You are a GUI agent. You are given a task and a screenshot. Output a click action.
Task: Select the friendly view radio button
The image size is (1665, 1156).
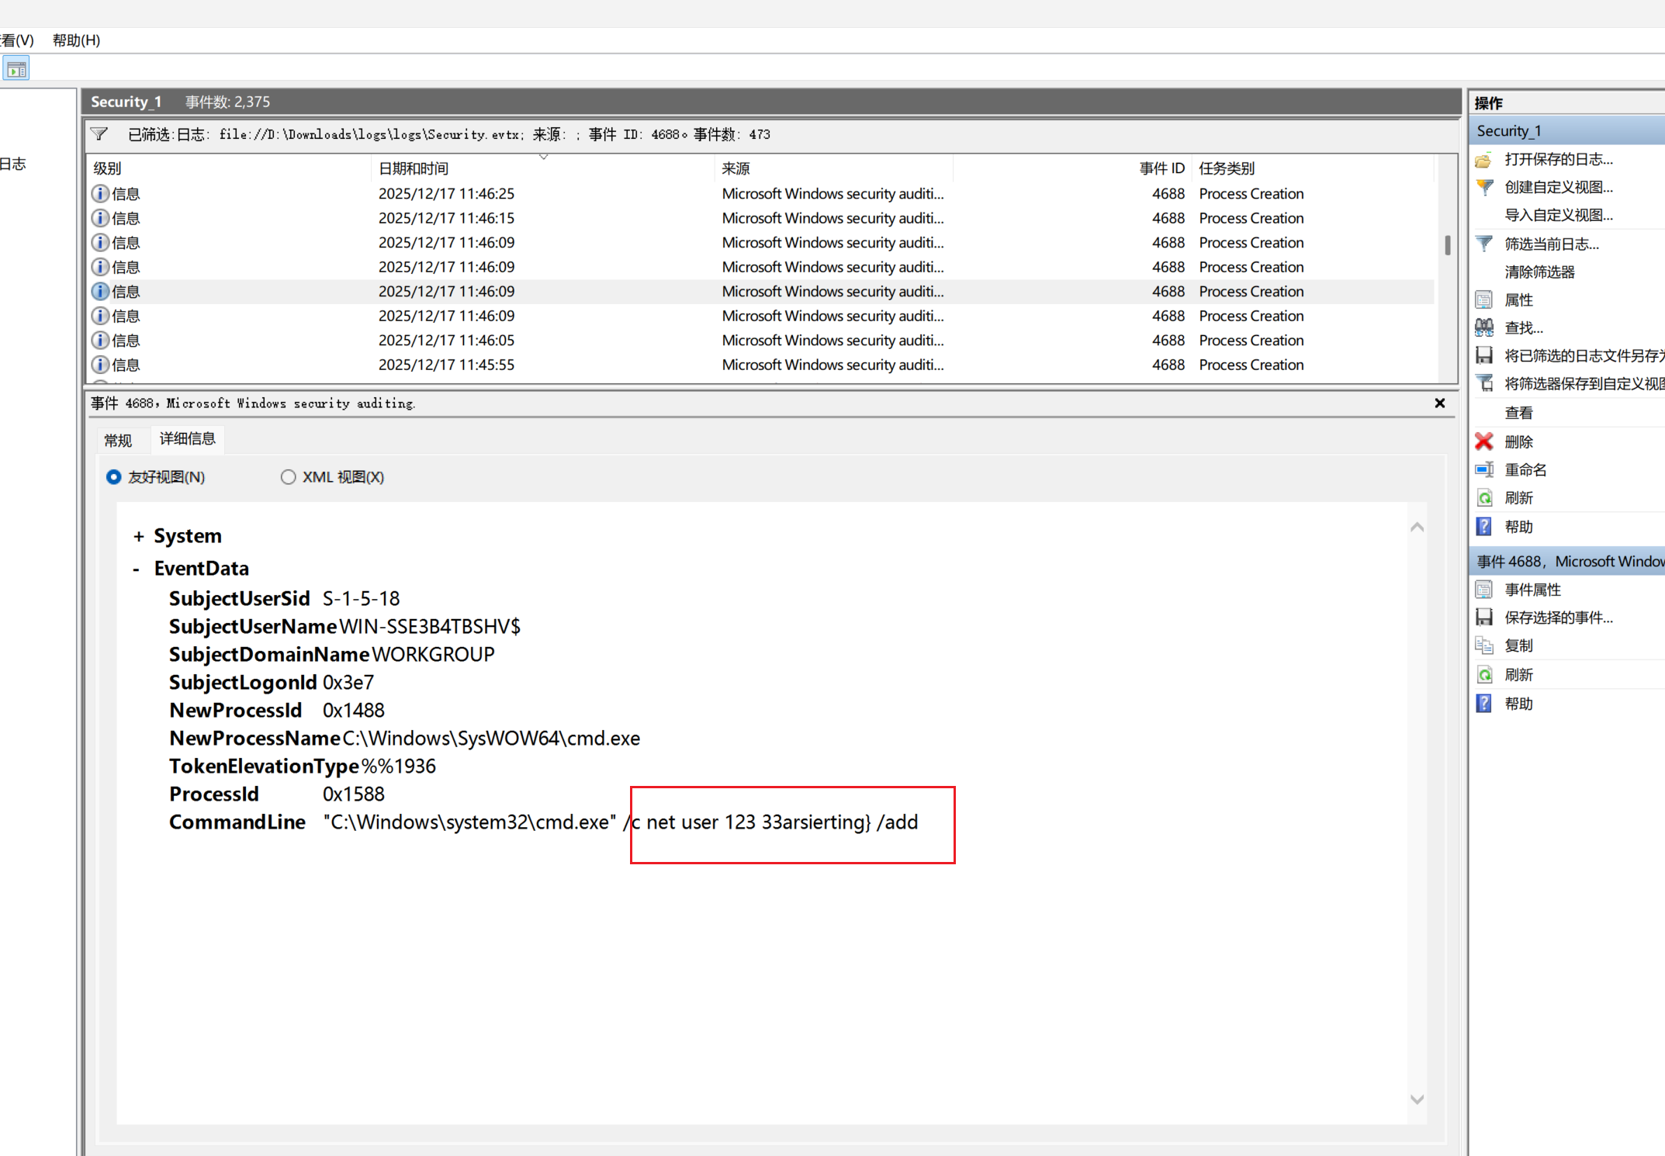pos(114,477)
